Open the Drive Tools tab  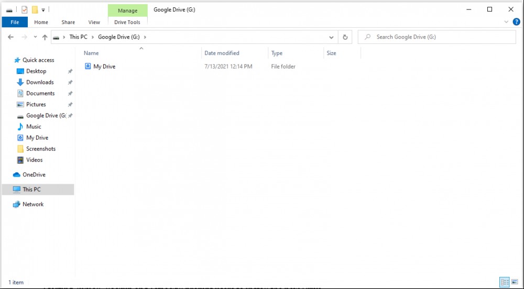(x=127, y=22)
